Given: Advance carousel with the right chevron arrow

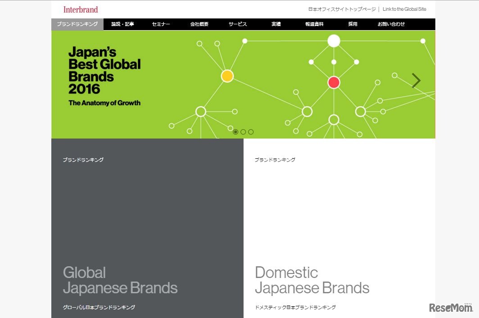Looking at the screenshot, I should pos(416,81).
